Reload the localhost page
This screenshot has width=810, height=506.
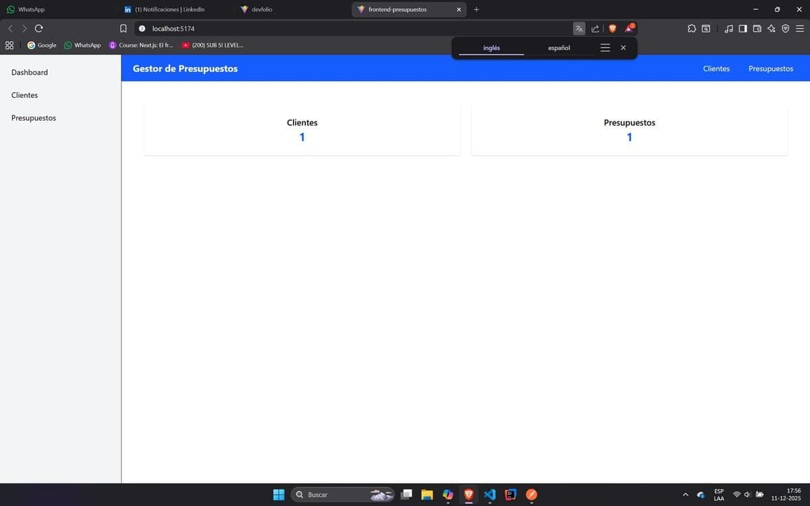[x=38, y=28]
